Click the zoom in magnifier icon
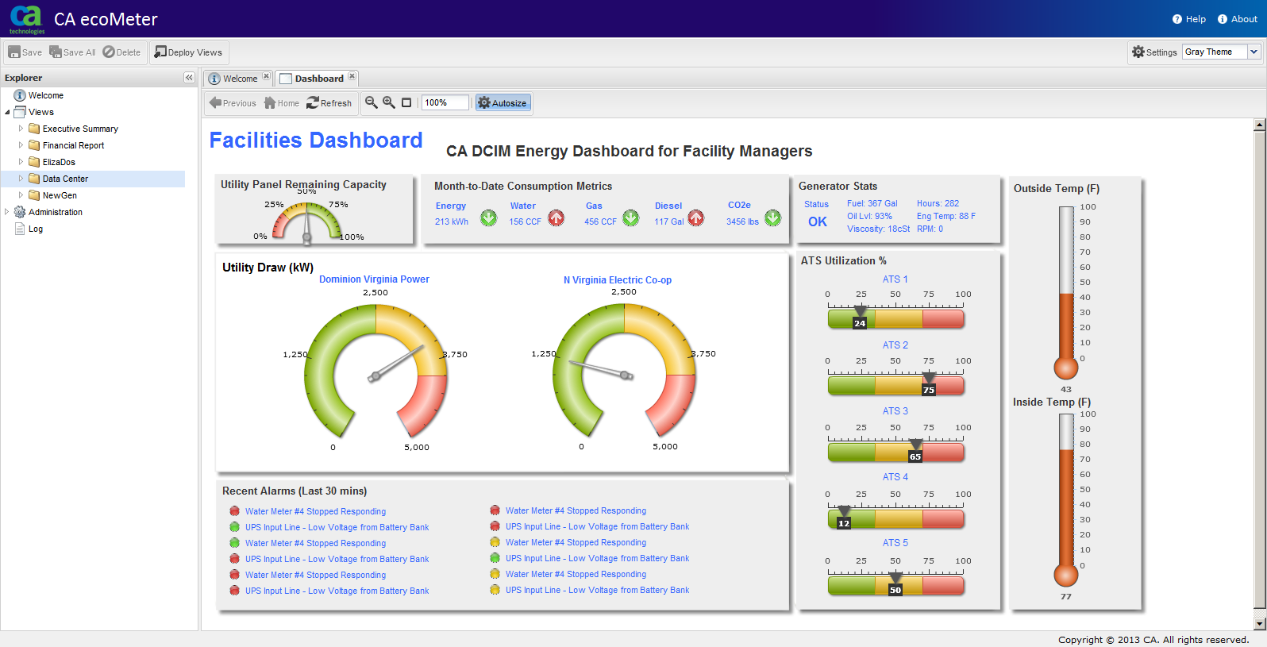The height and width of the screenshot is (647, 1267). pos(389,102)
